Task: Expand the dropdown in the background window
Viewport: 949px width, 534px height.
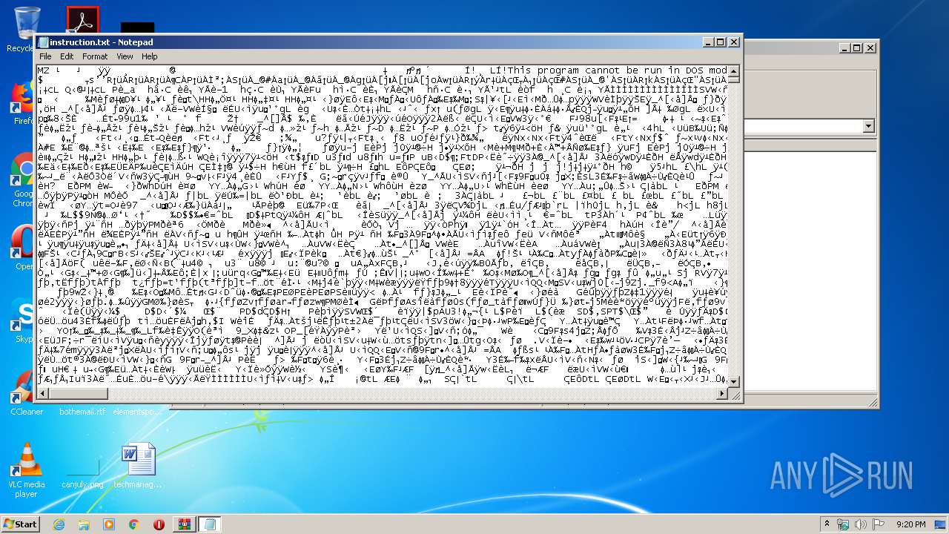Action: point(869,127)
